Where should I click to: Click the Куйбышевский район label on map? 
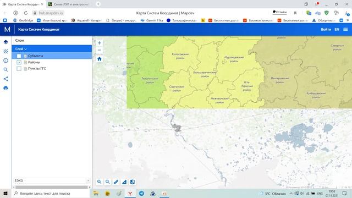coord(316,95)
